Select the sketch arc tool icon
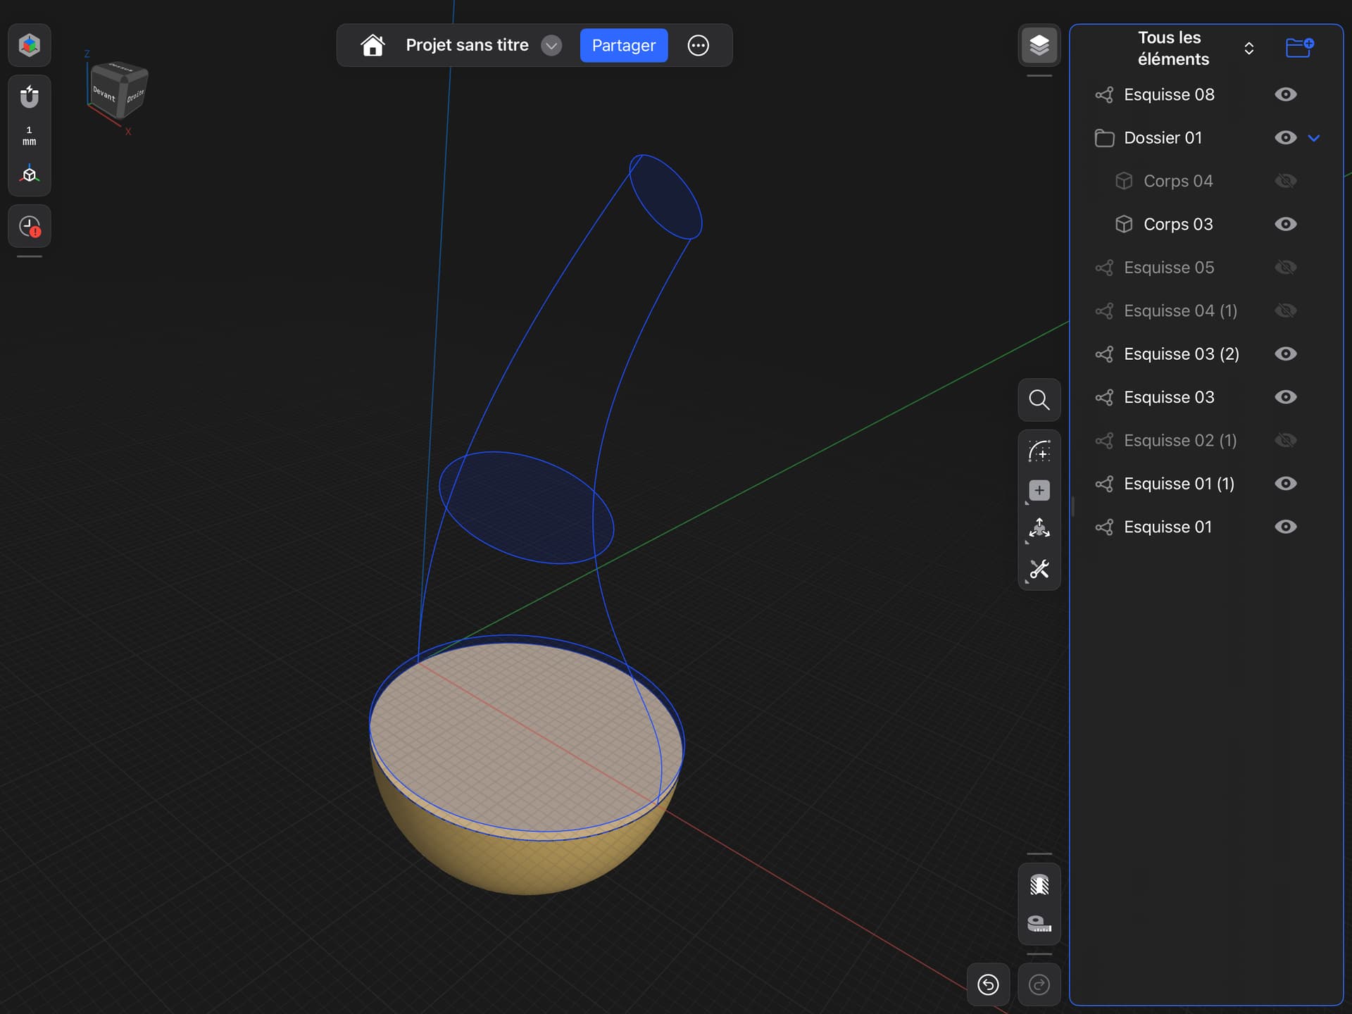This screenshot has width=1352, height=1014. [1039, 451]
